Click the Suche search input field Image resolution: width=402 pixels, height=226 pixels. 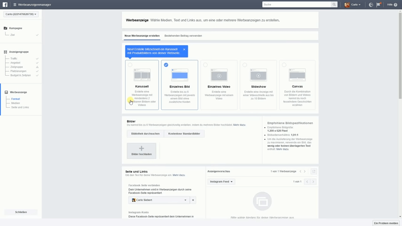coord(297,5)
